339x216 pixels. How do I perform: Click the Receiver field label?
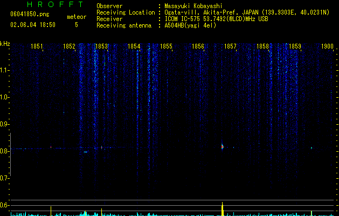point(109,19)
